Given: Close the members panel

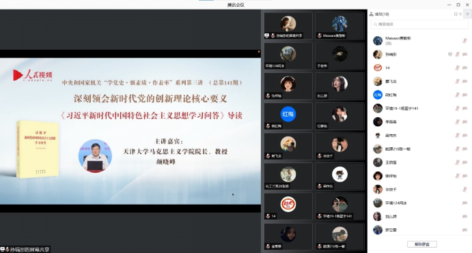Looking at the screenshot, I should [460, 14].
